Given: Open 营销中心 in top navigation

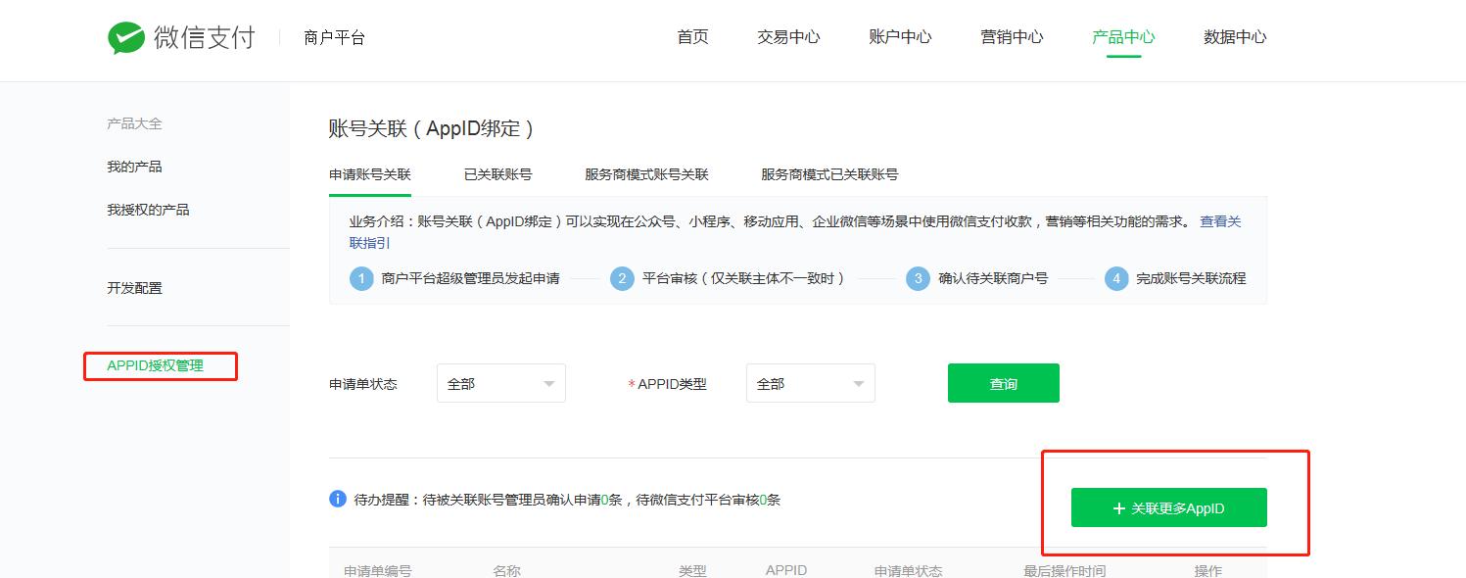Looking at the screenshot, I should 1012,37.
